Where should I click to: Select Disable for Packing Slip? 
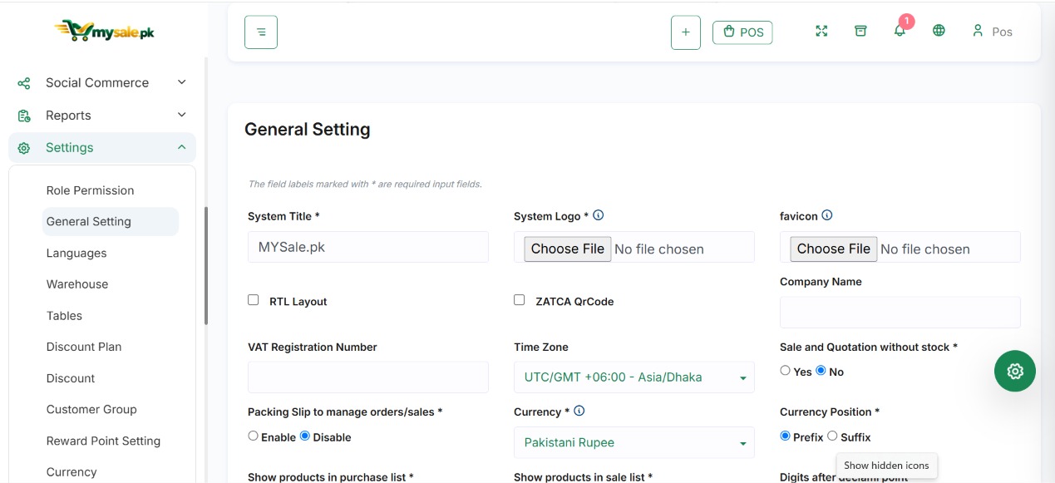click(305, 436)
